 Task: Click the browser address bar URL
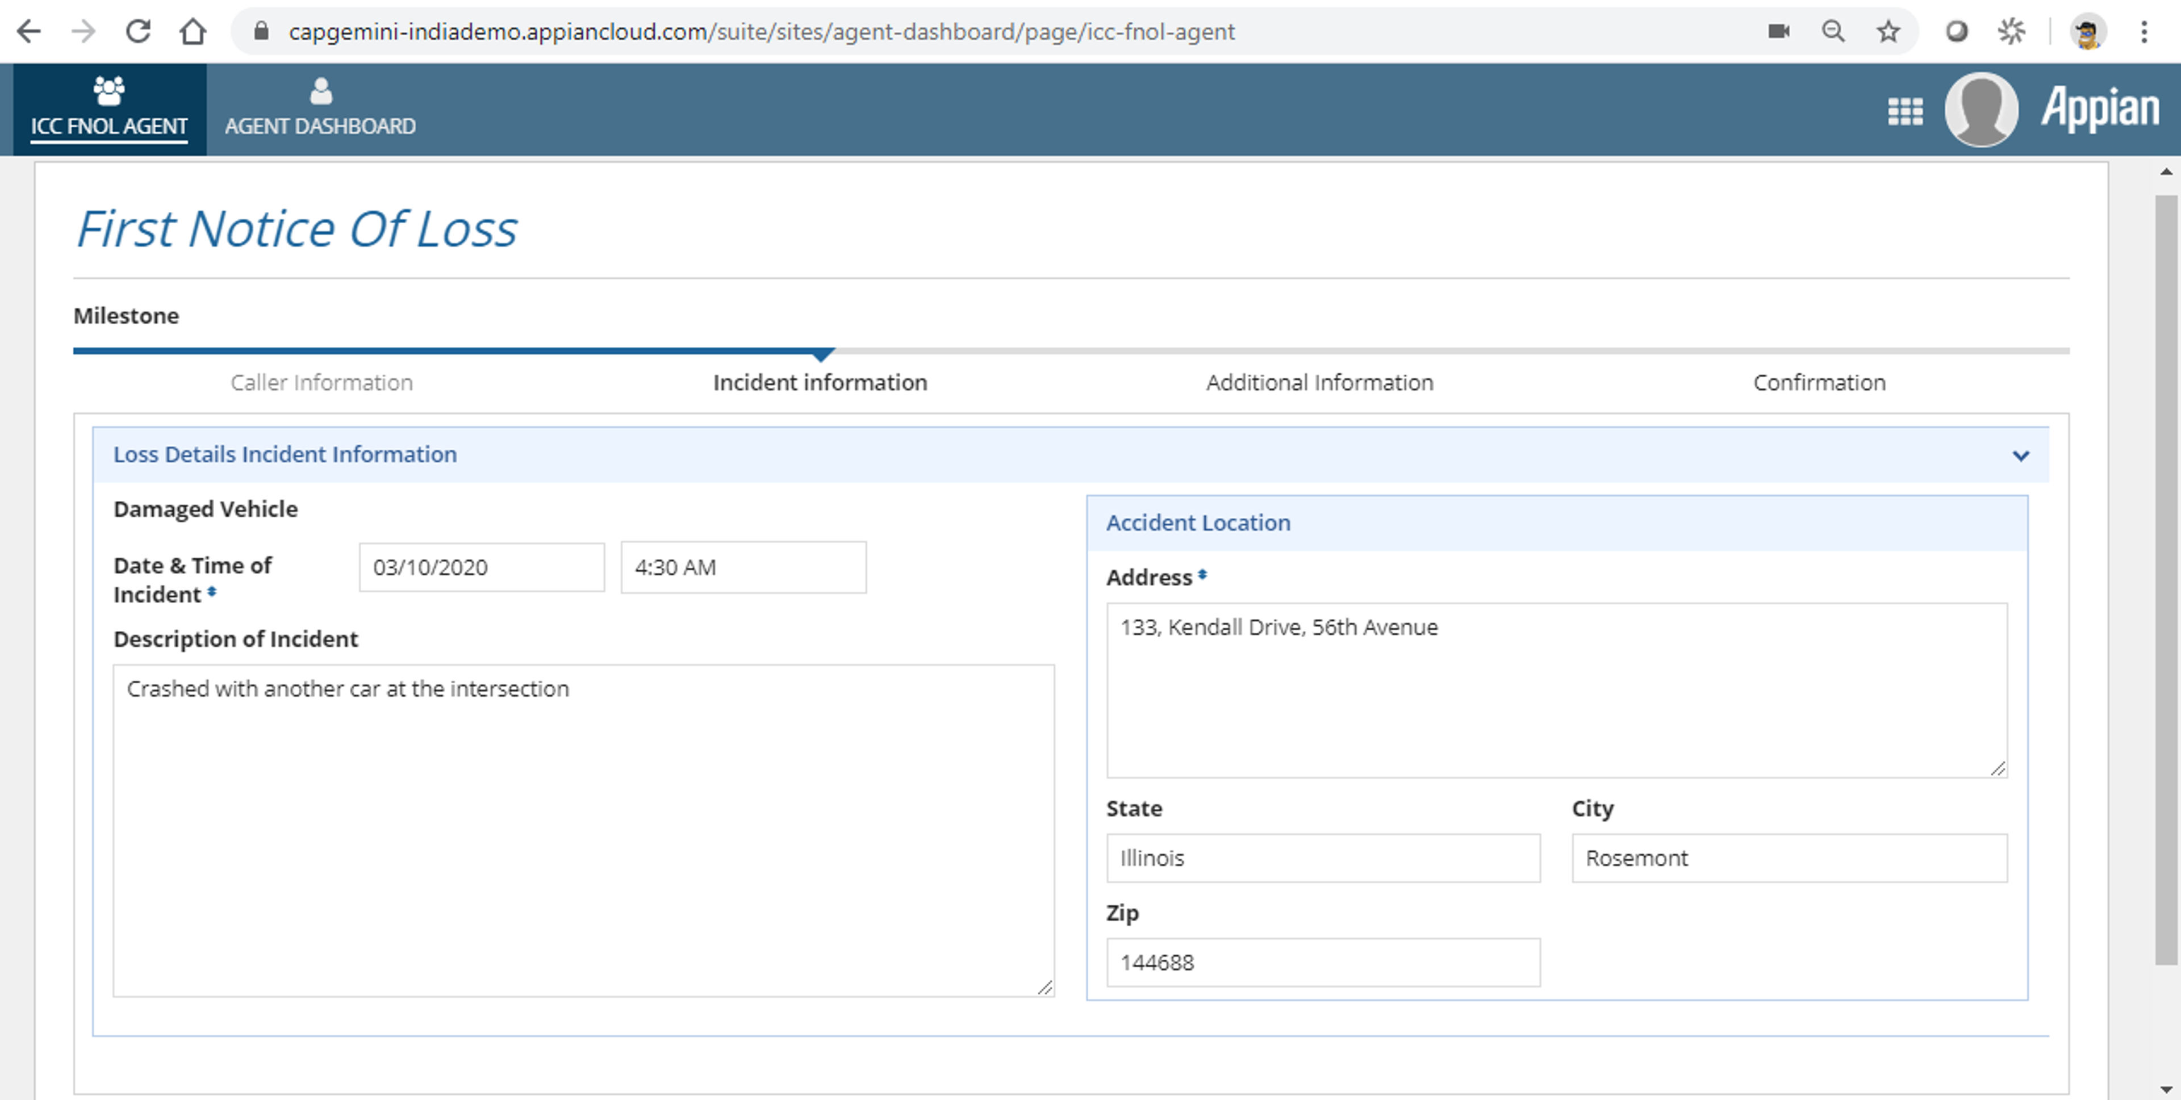[761, 31]
